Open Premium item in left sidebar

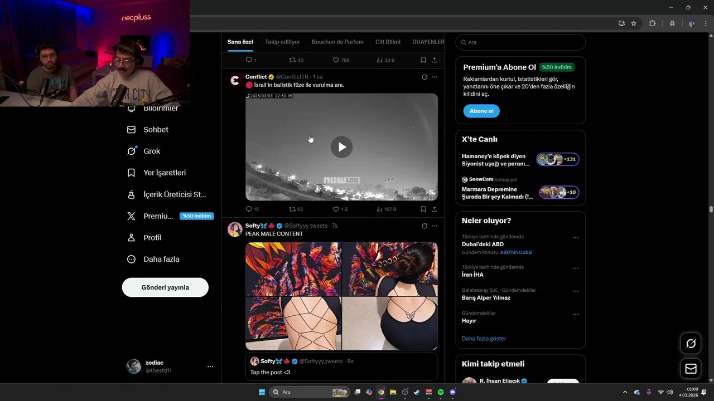click(170, 216)
